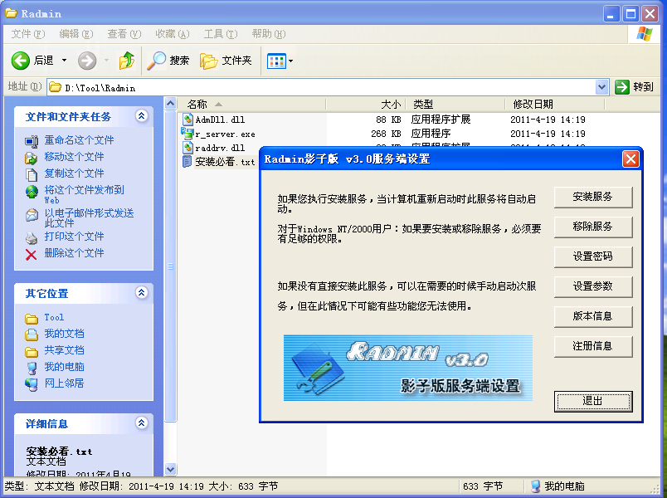The height and width of the screenshot is (498, 667).
Task: Sort by the 名称 column header
Action: pos(251,105)
